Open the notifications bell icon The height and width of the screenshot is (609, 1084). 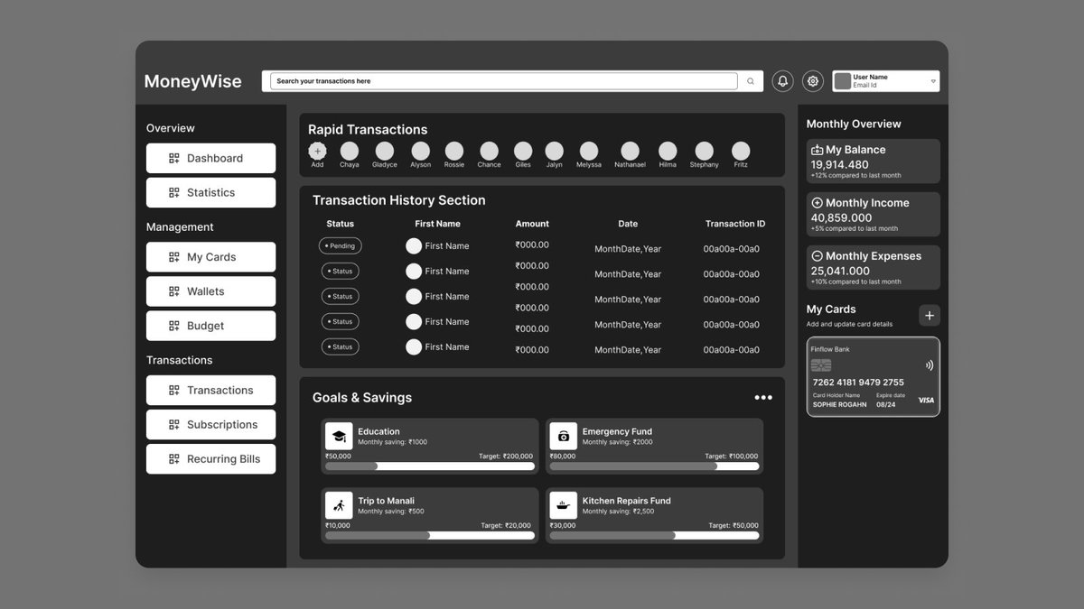pos(782,81)
